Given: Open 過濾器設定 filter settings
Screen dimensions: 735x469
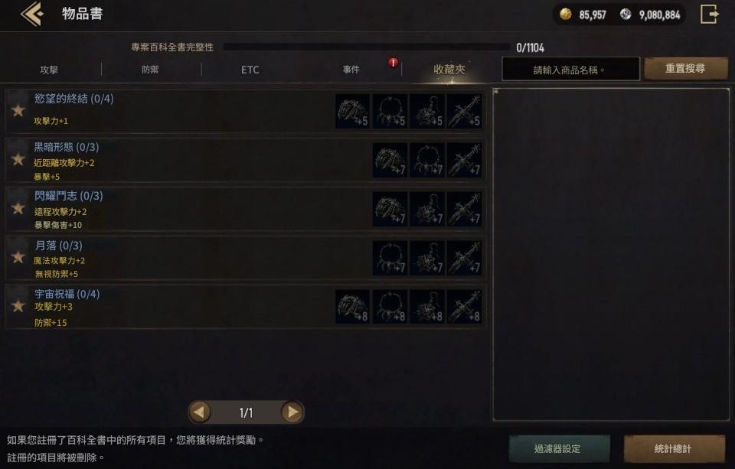Looking at the screenshot, I should click(558, 448).
